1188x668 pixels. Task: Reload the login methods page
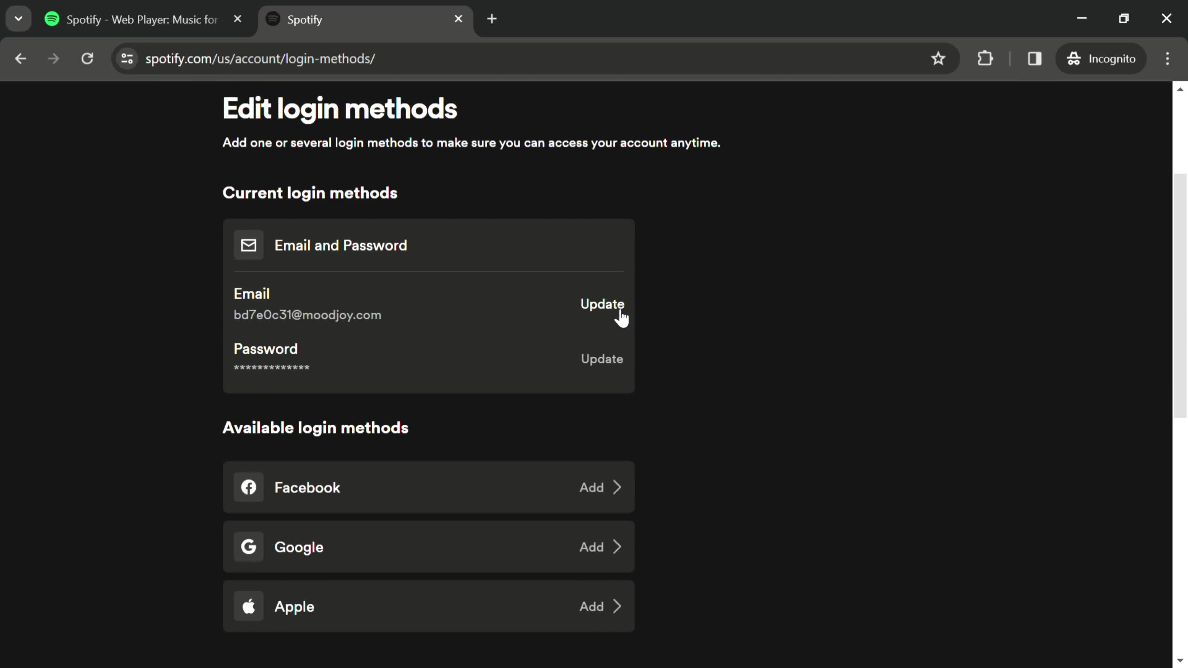tap(87, 58)
